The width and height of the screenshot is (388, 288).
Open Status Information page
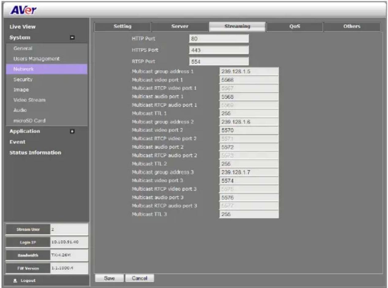click(36, 152)
